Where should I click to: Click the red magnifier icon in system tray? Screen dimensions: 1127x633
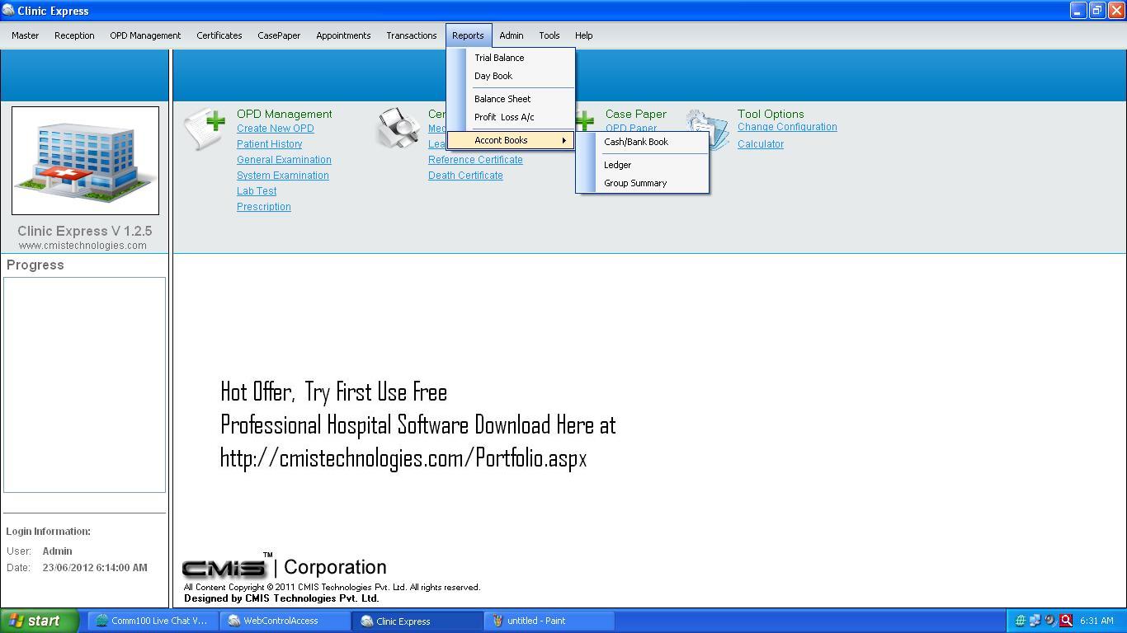click(x=1064, y=620)
